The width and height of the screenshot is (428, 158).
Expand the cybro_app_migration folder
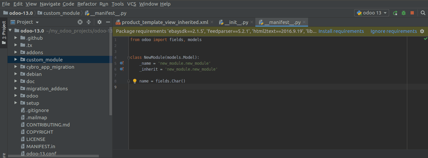16,67
